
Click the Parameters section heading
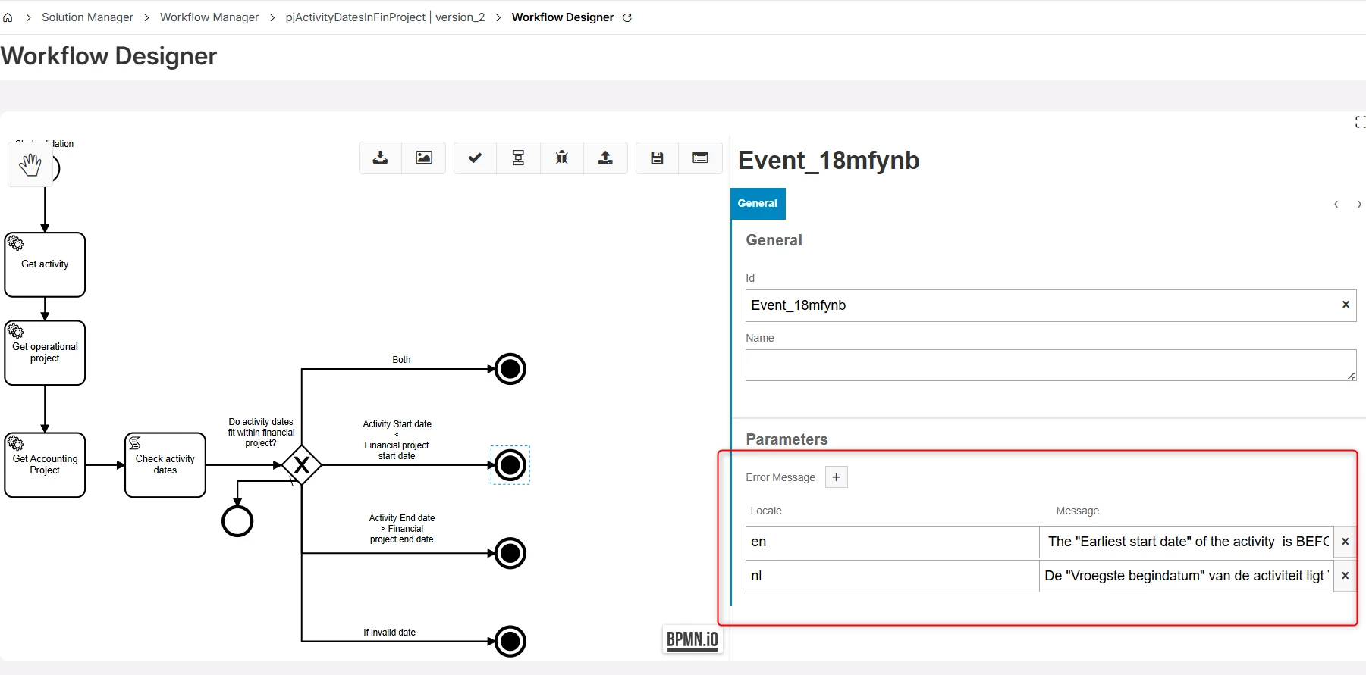click(787, 439)
